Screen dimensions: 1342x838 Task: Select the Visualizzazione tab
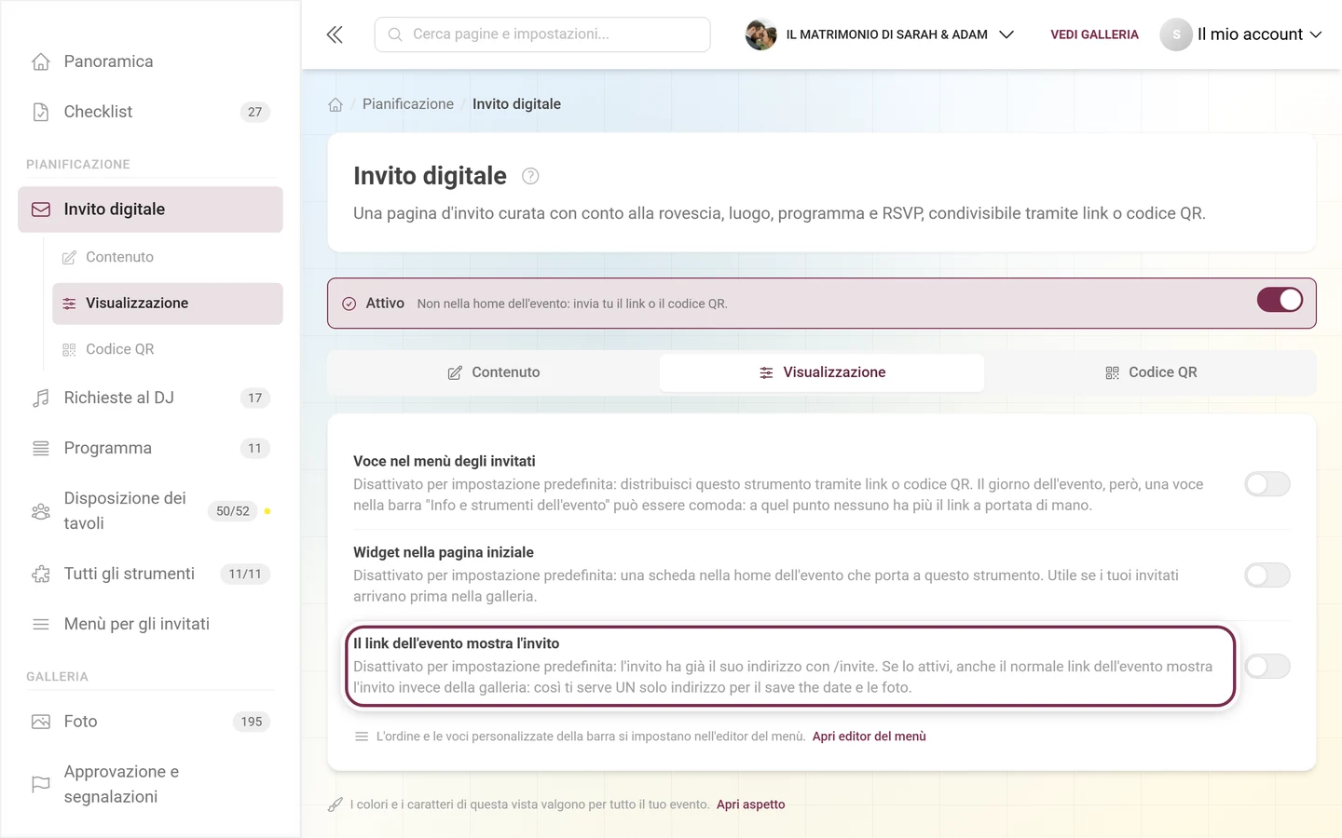822,372
